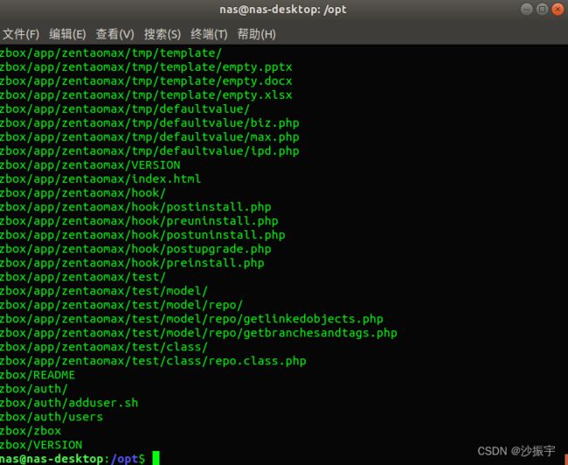Viewport: 568px width, 465px height.
Task: Click the line zbox/app/zentaomax/test/class/
Action: pyautogui.click(x=104, y=347)
